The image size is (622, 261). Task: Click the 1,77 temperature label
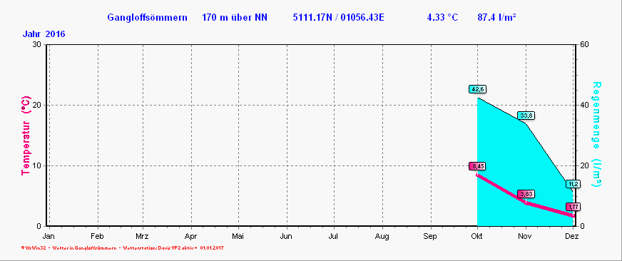pyautogui.click(x=573, y=207)
